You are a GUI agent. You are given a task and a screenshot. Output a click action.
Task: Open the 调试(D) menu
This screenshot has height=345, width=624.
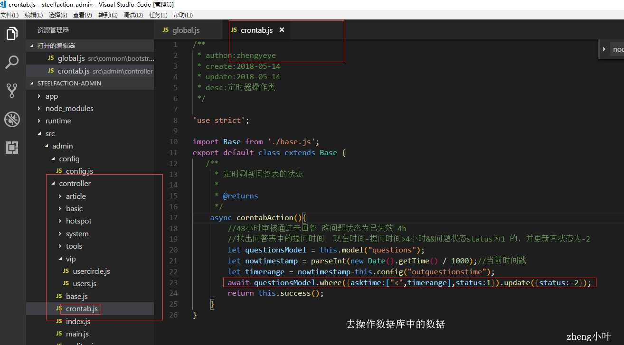click(133, 15)
